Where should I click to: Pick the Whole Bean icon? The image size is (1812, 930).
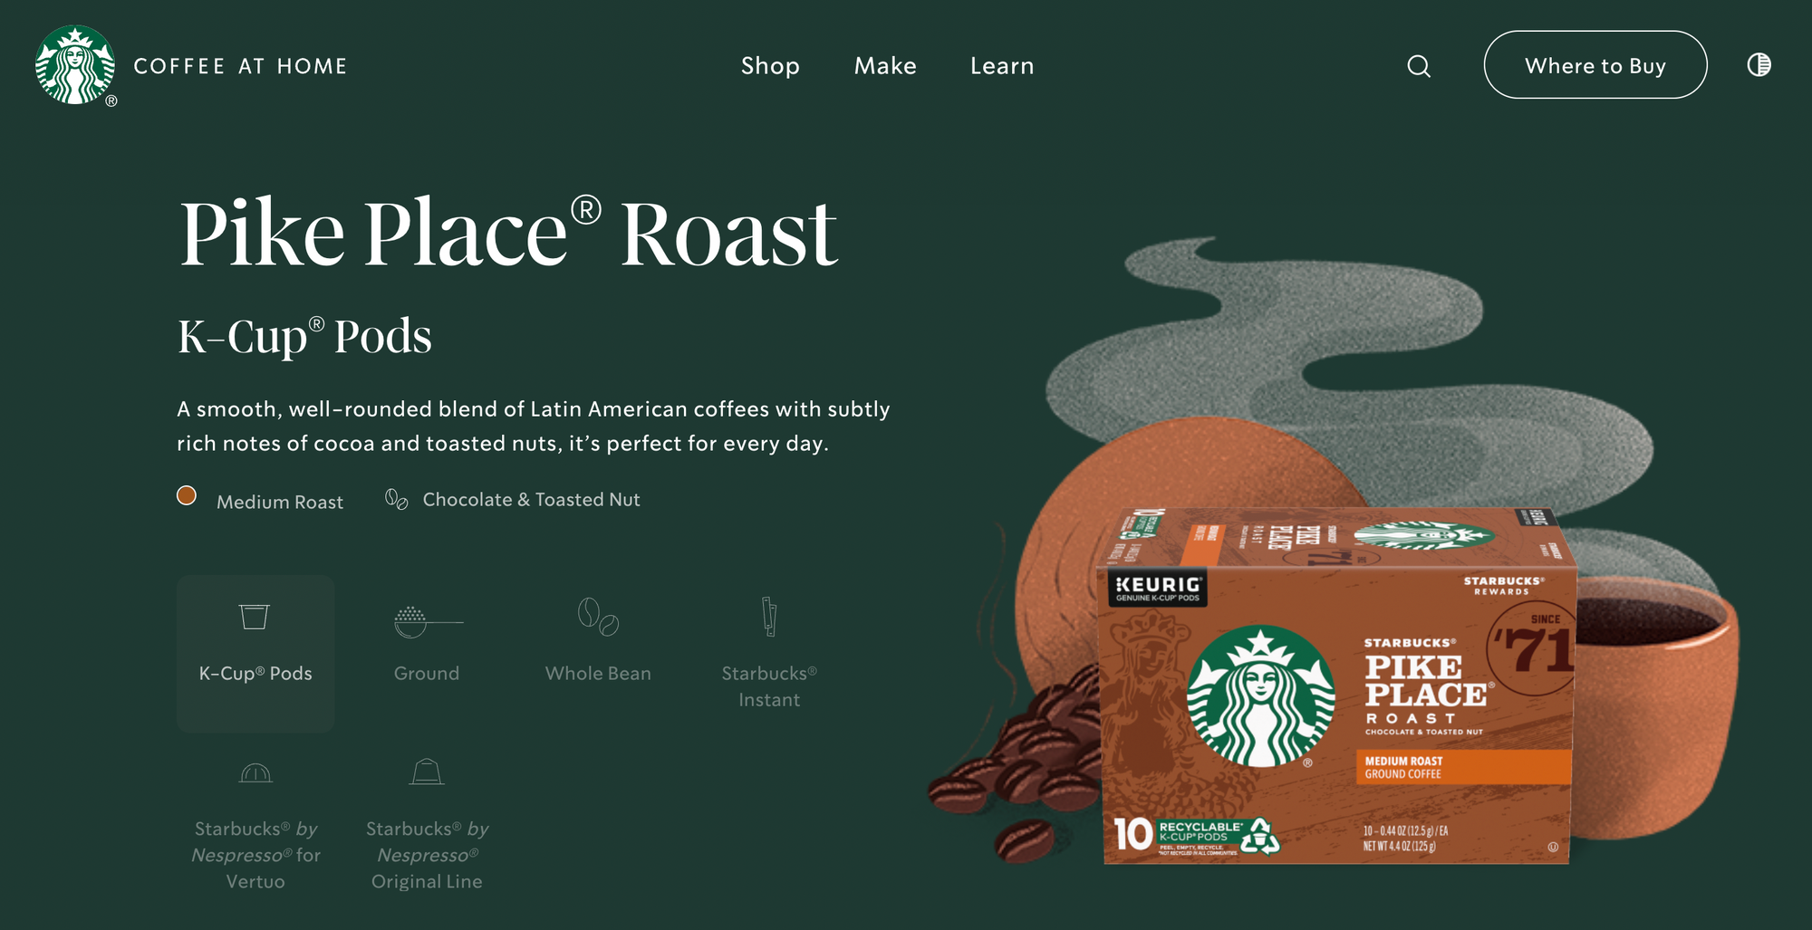[x=598, y=617]
